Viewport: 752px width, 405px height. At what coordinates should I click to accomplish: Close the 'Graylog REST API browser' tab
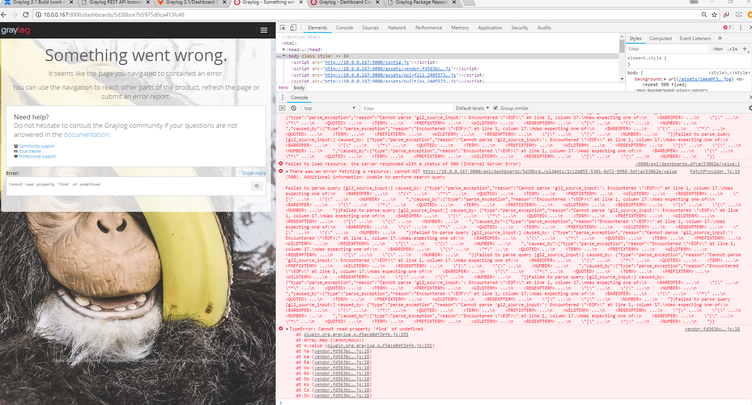pos(148,2)
